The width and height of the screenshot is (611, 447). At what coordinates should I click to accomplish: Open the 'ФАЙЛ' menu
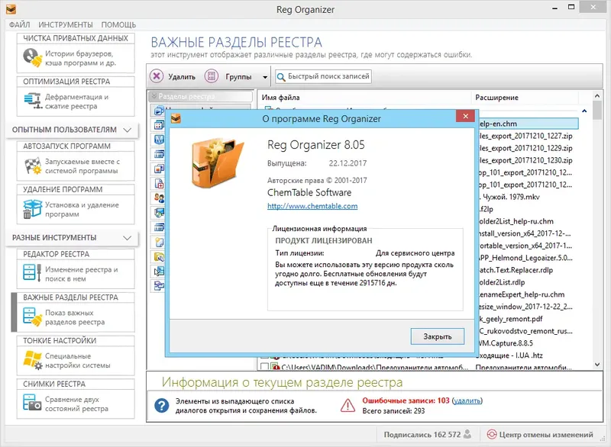pyautogui.click(x=20, y=24)
